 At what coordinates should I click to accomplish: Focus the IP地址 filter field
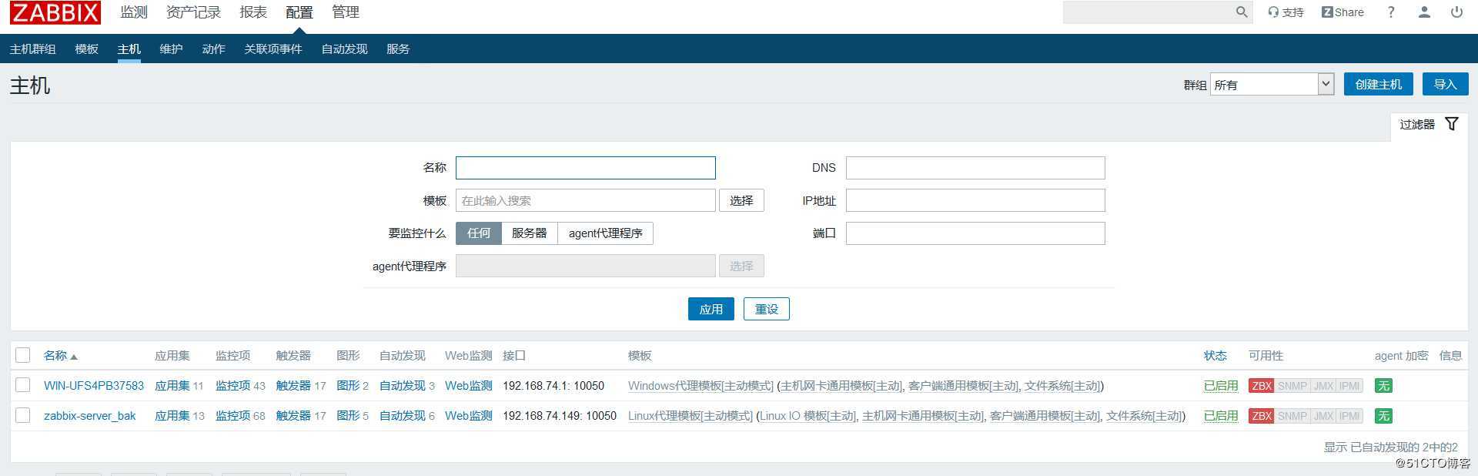pos(975,200)
